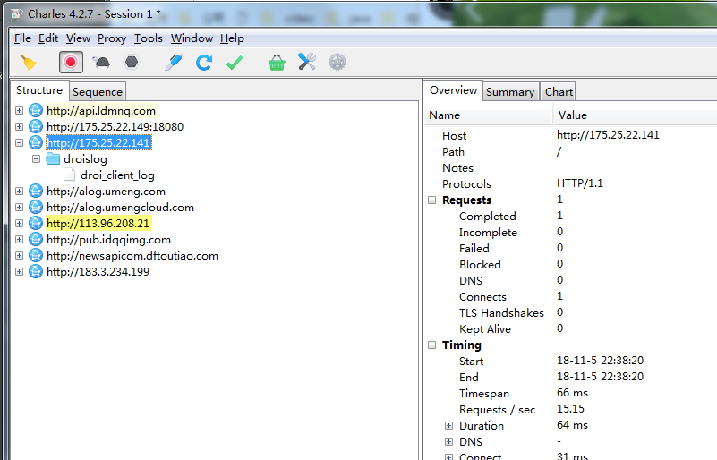Toggle breakpoints with the hexagon icon
The width and height of the screenshot is (717, 460).
point(132,62)
